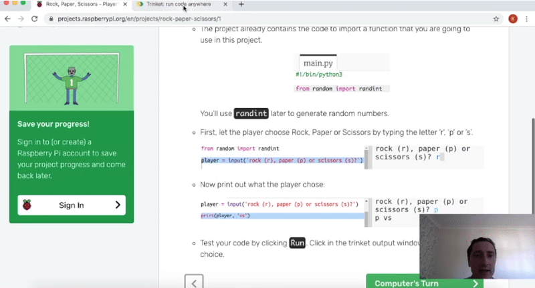This screenshot has width=535, height=288.
Task: Click the Sign In button
Action: 72,205
